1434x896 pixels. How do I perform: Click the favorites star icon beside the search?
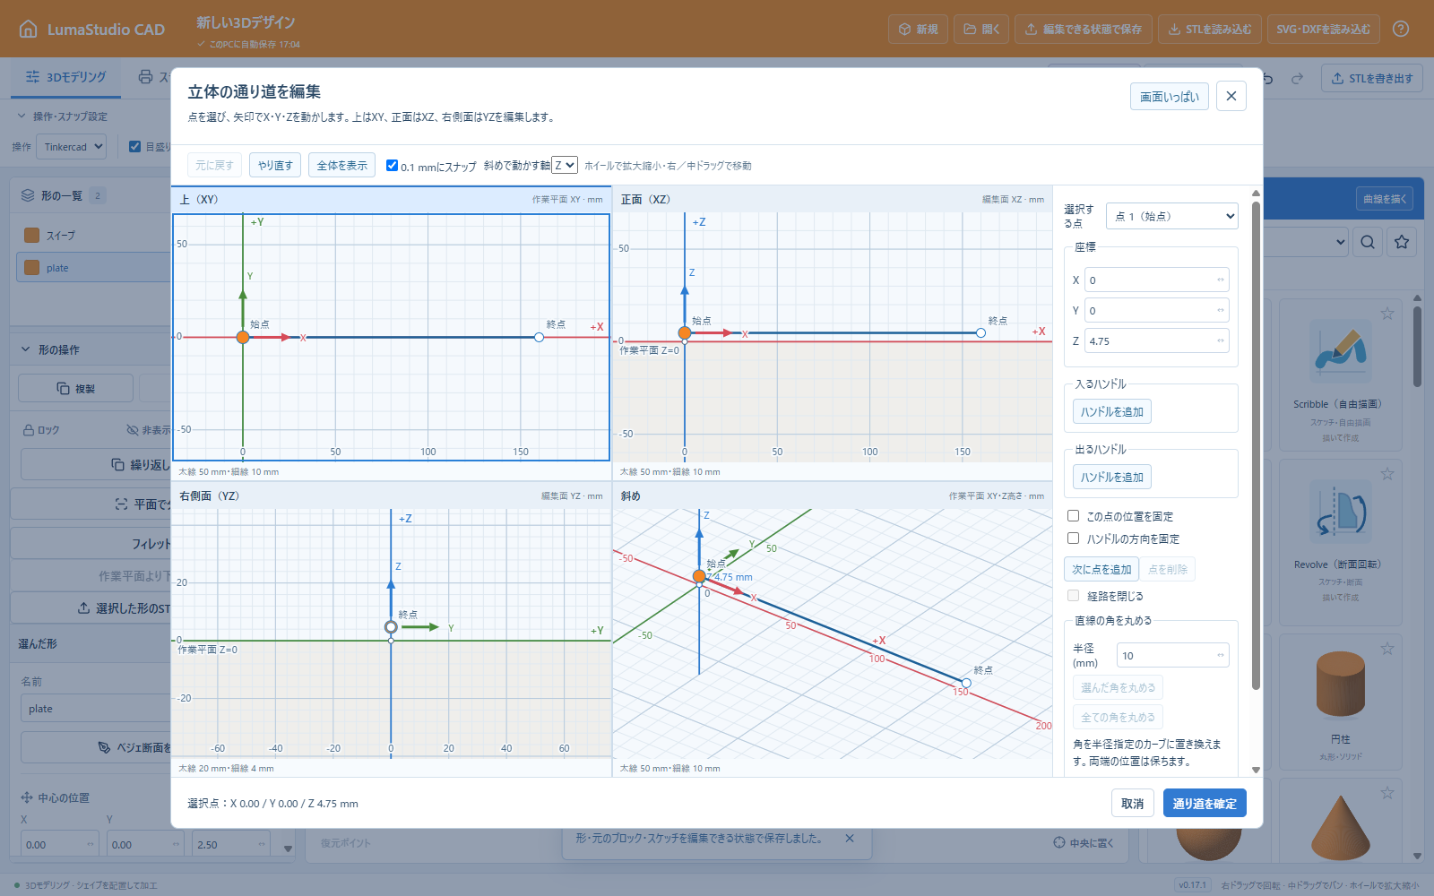click(1402, 242)
